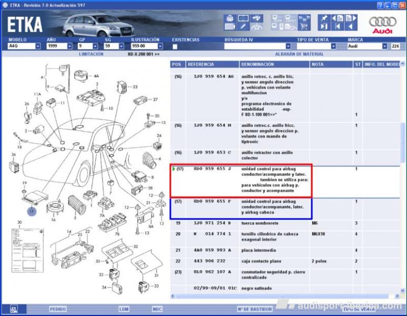Click the NDC button
The width and height of the screenshot is (407, 316).
[157, 309]
